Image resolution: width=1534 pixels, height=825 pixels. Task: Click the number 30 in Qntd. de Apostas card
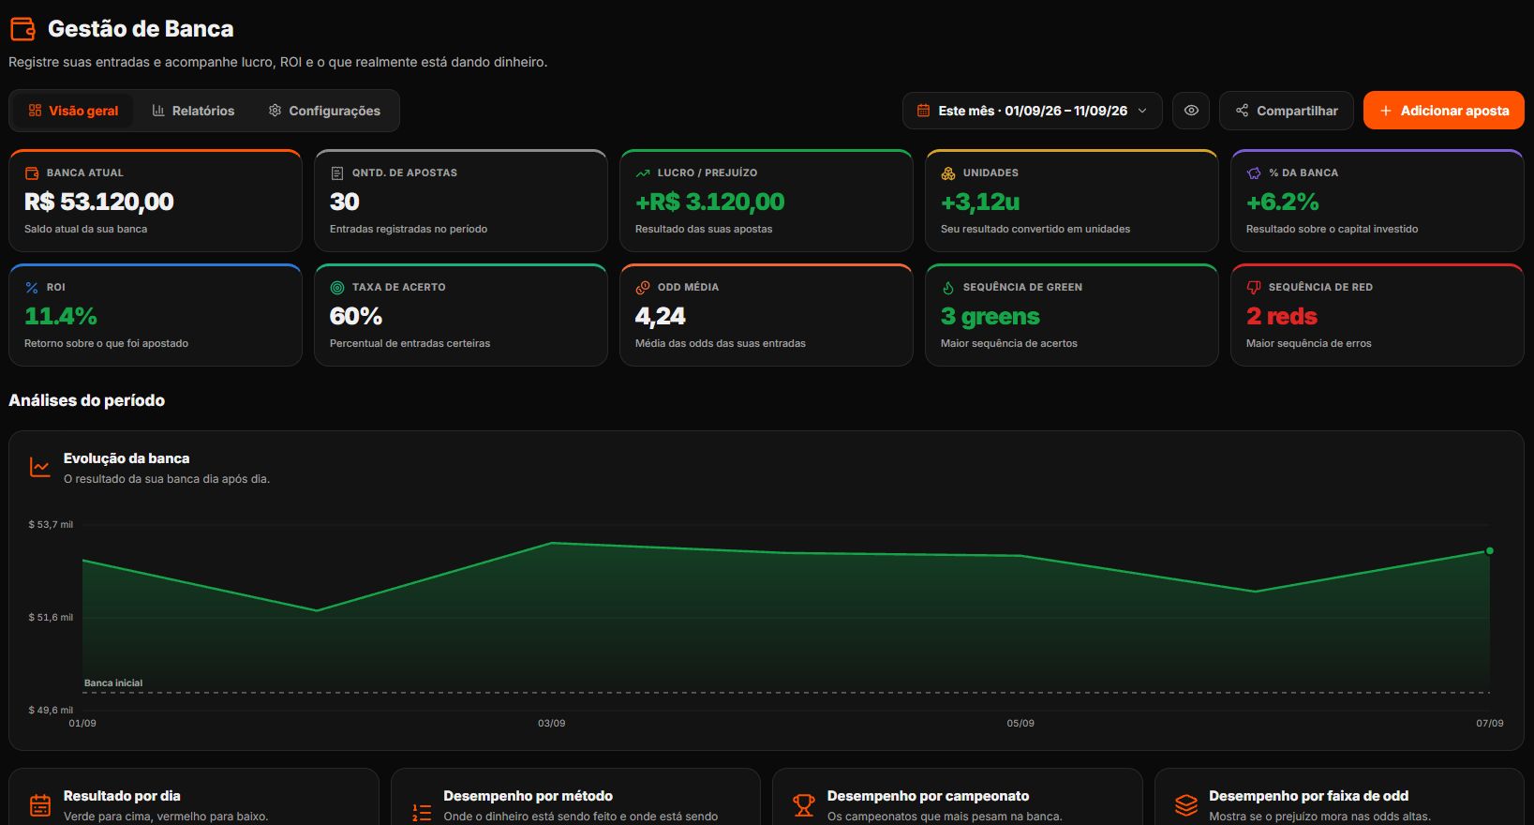[x=345, y=202]
